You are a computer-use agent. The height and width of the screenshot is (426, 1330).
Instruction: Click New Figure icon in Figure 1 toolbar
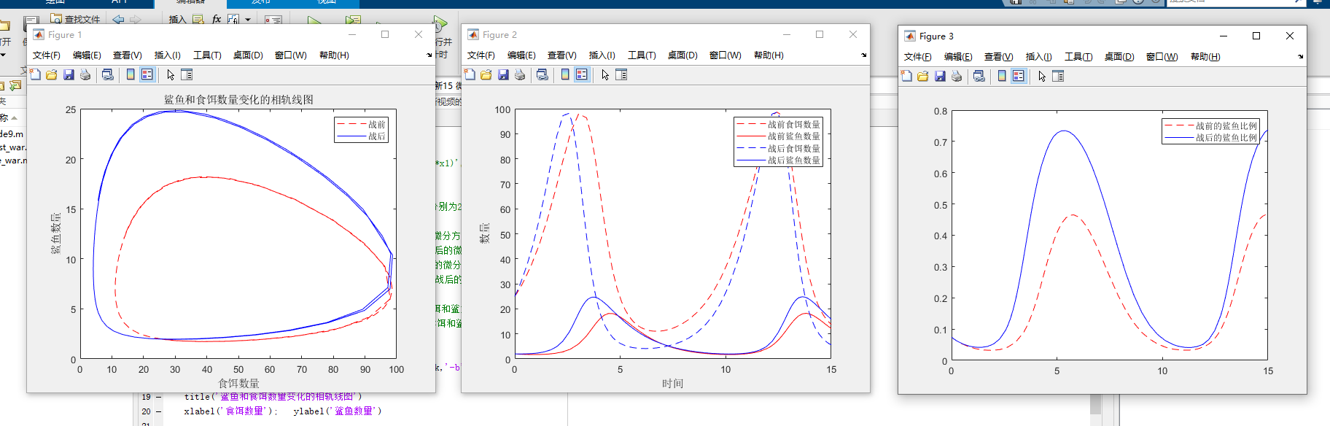[x=35, y=74]
